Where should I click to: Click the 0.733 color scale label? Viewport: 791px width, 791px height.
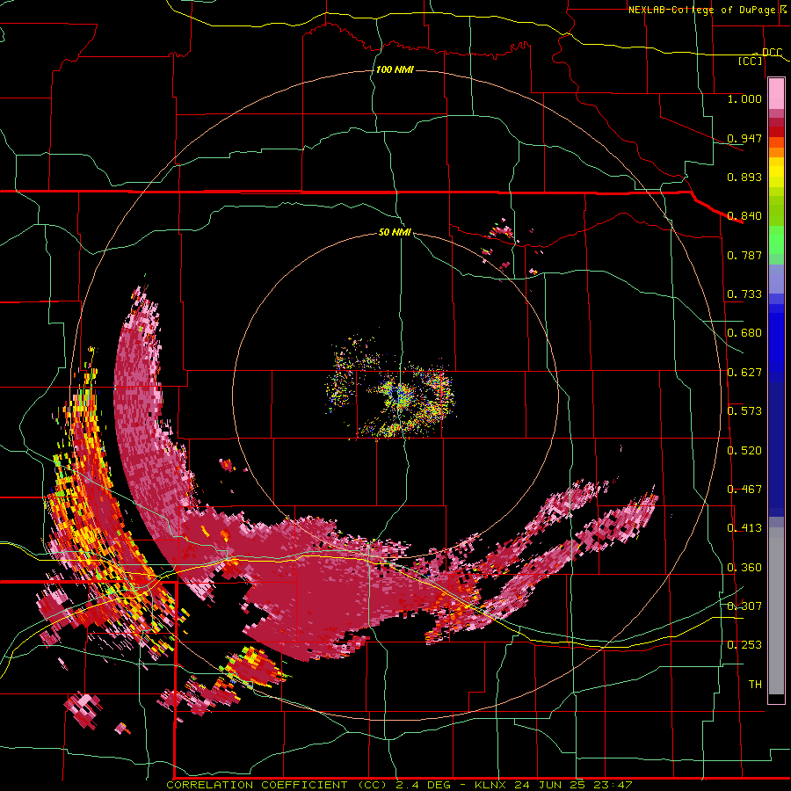click(x=744, y=294)
